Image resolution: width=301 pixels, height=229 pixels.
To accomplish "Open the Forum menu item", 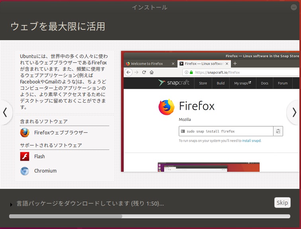I will tap(283, 83).
